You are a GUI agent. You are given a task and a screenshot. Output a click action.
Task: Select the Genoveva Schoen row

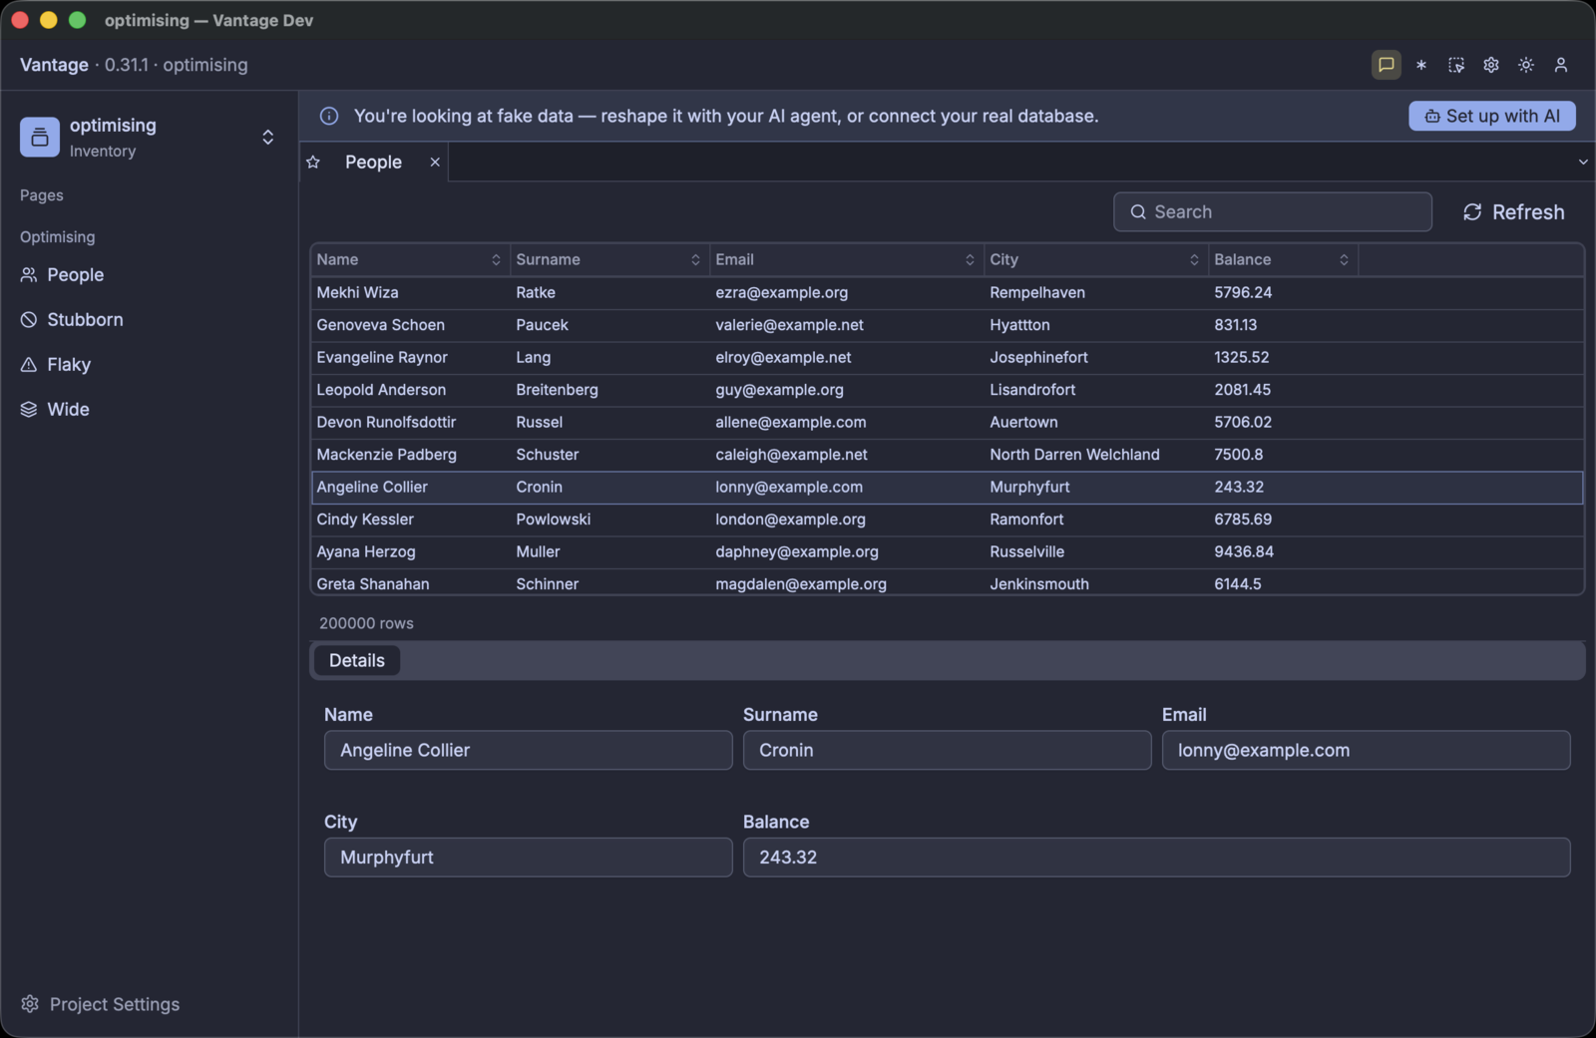[x=947, y=325]
